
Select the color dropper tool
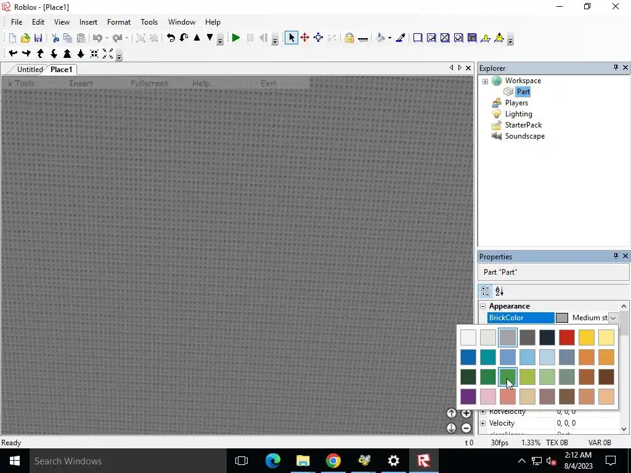click(x=401, y=38)
